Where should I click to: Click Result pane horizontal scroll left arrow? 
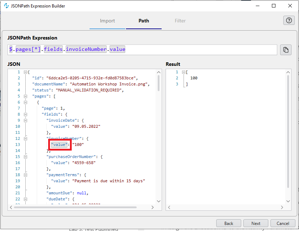point(169,208)
